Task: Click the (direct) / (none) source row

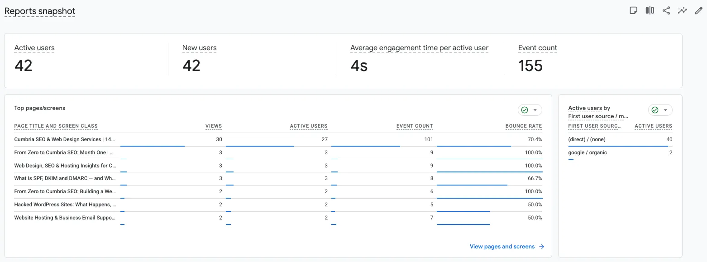Action: pos(620,139)
